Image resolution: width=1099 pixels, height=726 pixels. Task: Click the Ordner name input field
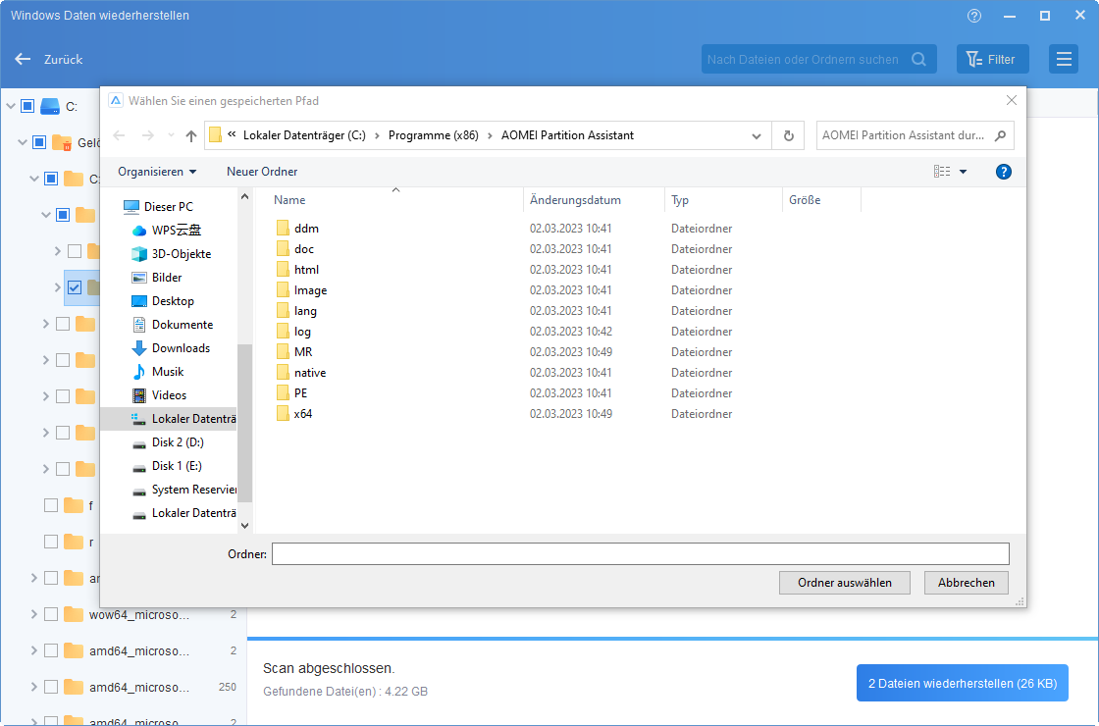(x=641, y=553)
